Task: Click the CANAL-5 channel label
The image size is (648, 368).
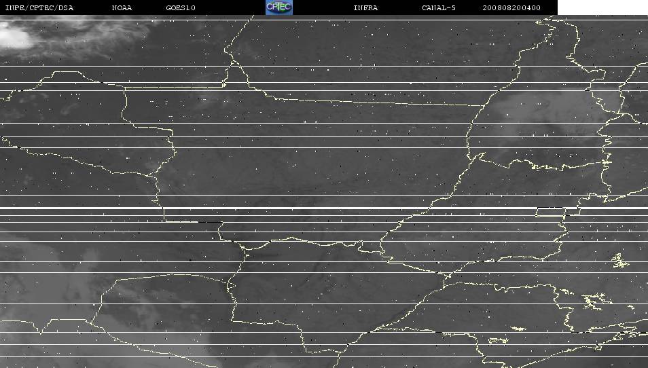Action: [439, 8]
